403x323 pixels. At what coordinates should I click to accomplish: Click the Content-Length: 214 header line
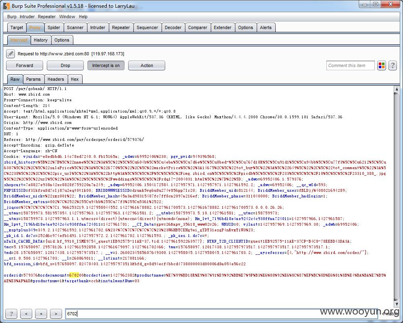coord(27,106)
